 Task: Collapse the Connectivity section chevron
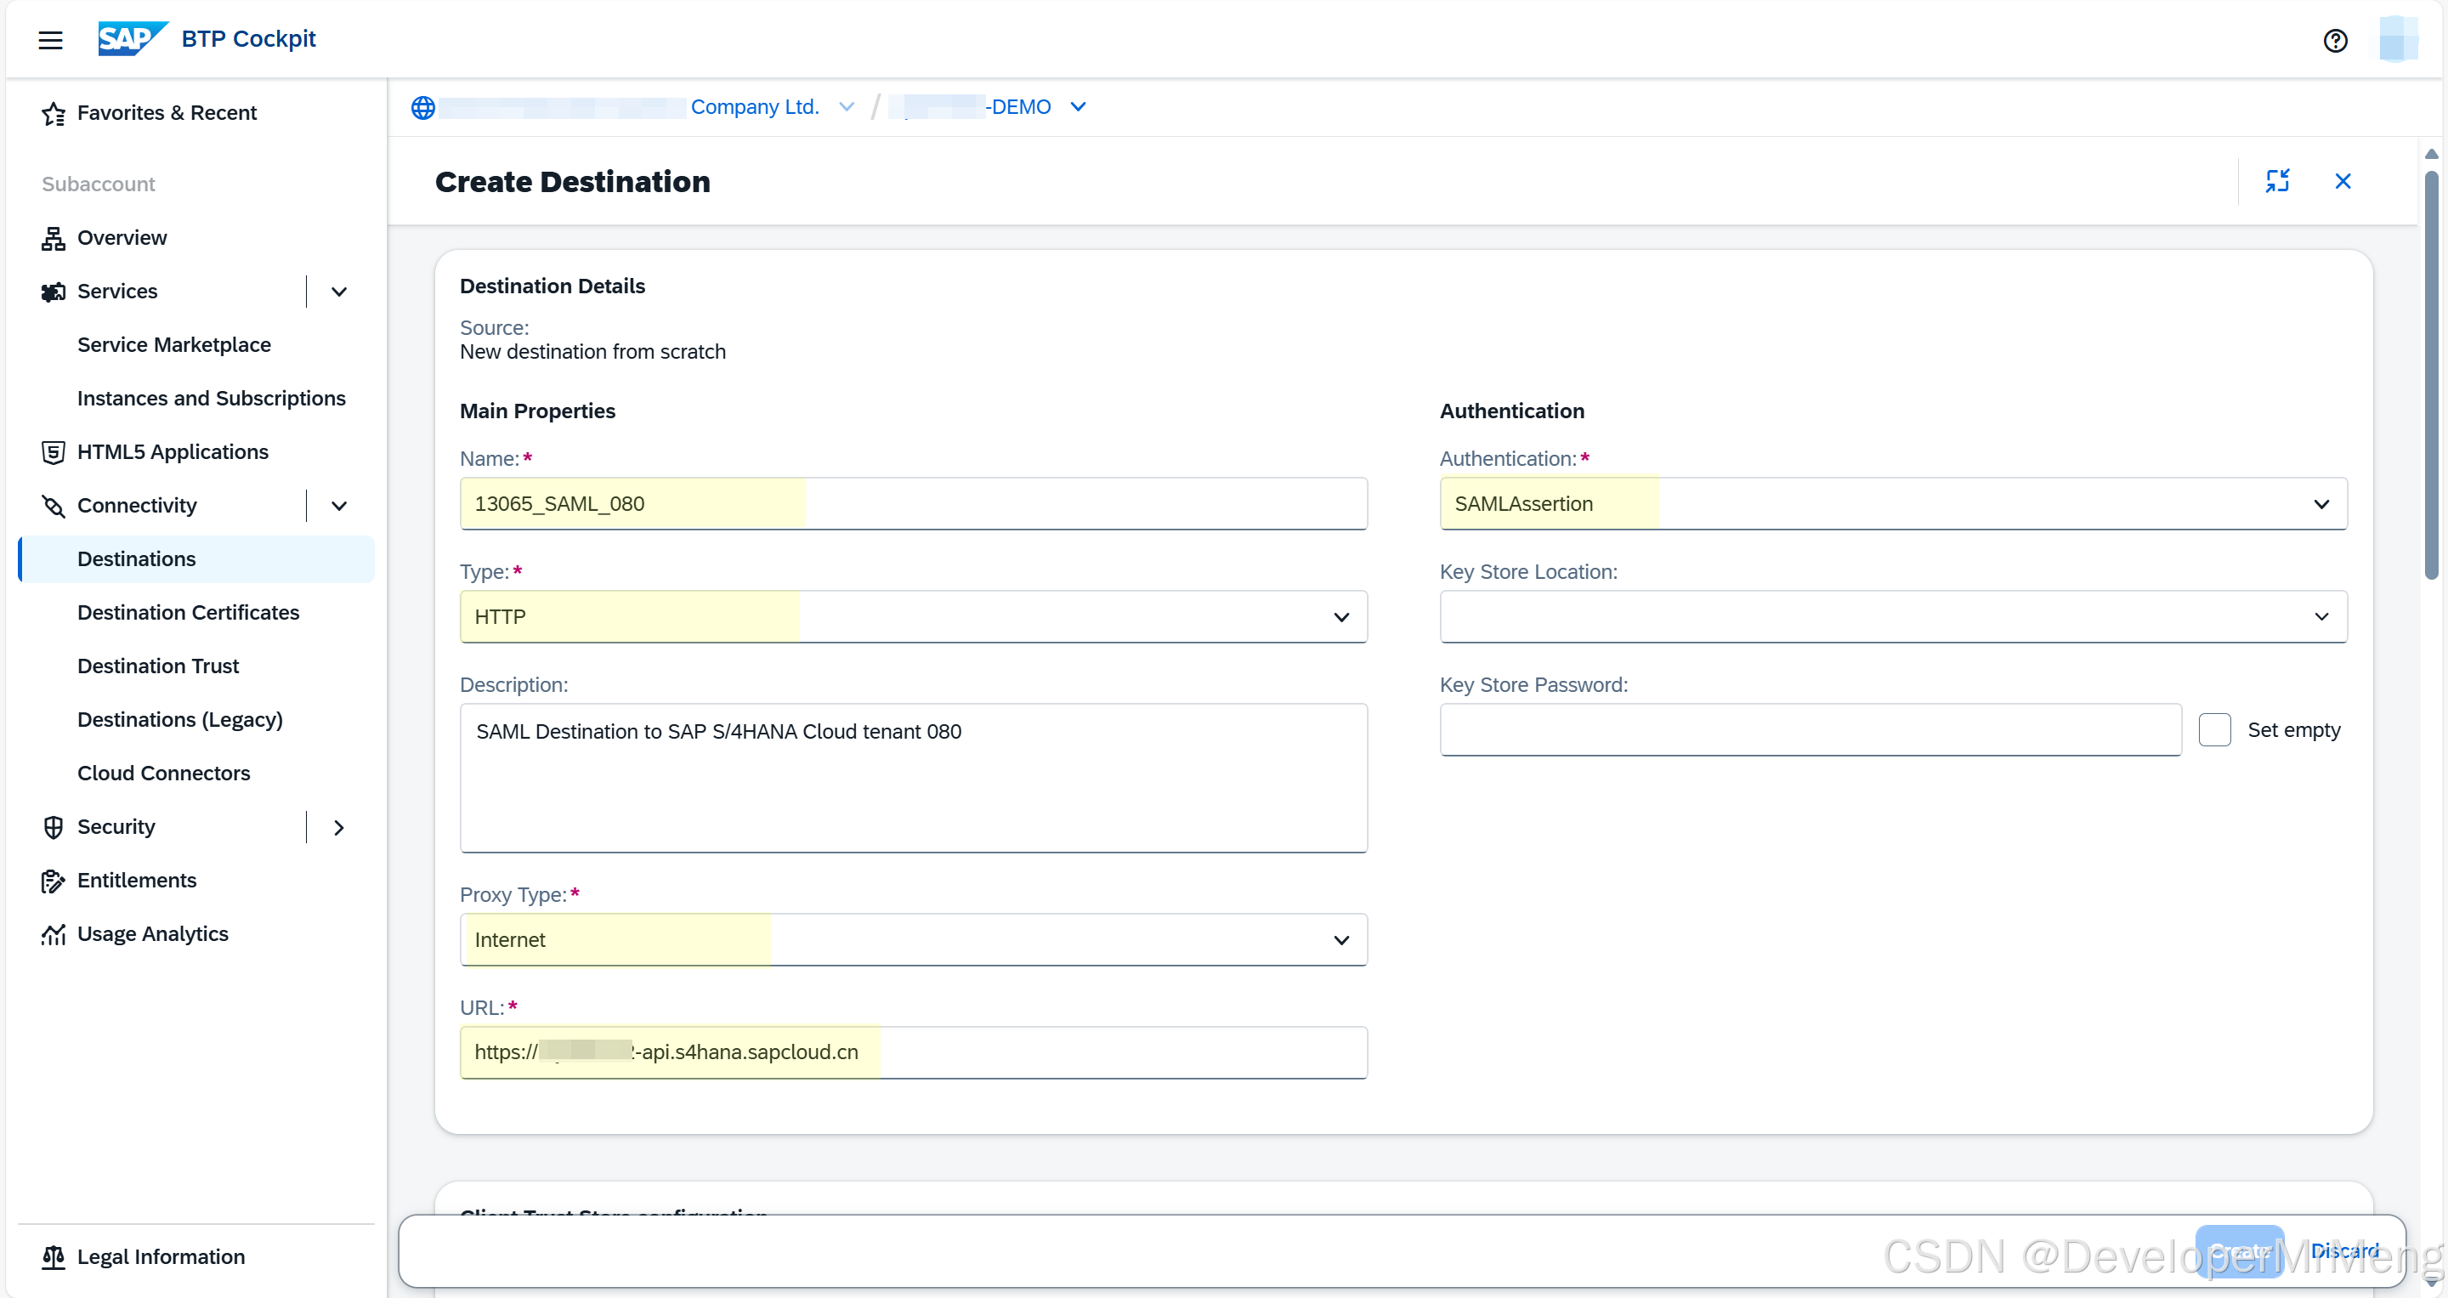coord(339,506)
